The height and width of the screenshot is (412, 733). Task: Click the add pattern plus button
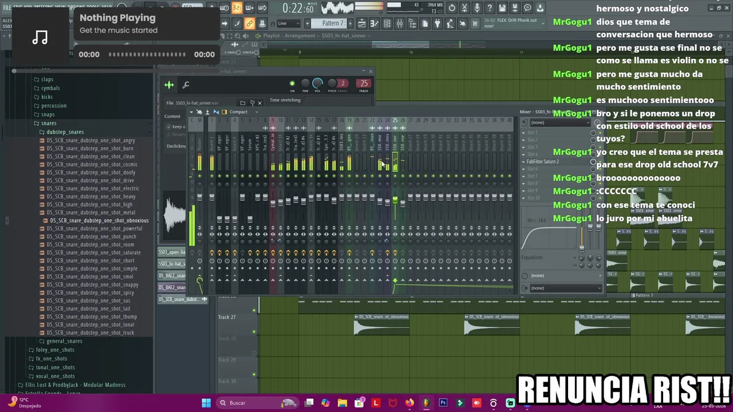pyautogui.click(x=350, y=23)
